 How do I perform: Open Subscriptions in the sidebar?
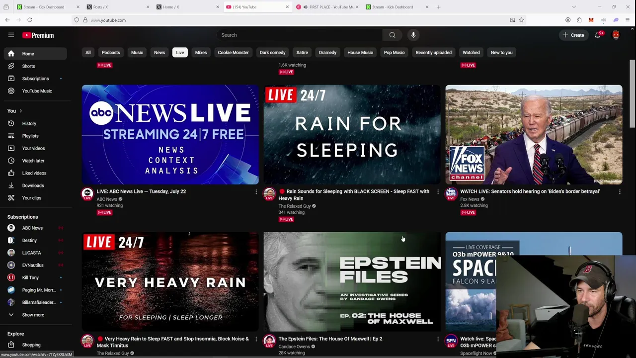pyautogui.click(x=35, y=79)
